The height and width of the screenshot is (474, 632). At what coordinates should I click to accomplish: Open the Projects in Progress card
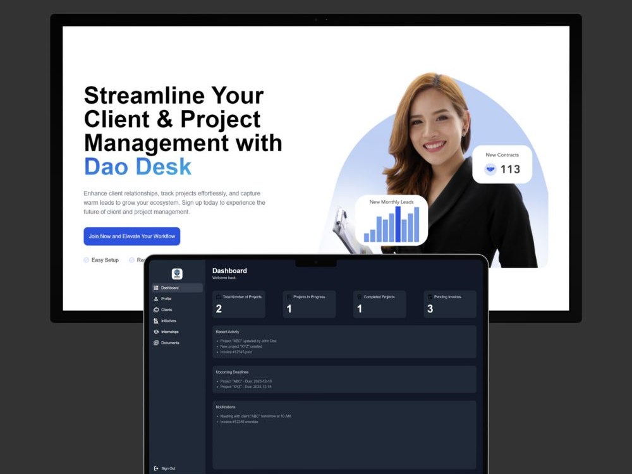coord(309,305)
